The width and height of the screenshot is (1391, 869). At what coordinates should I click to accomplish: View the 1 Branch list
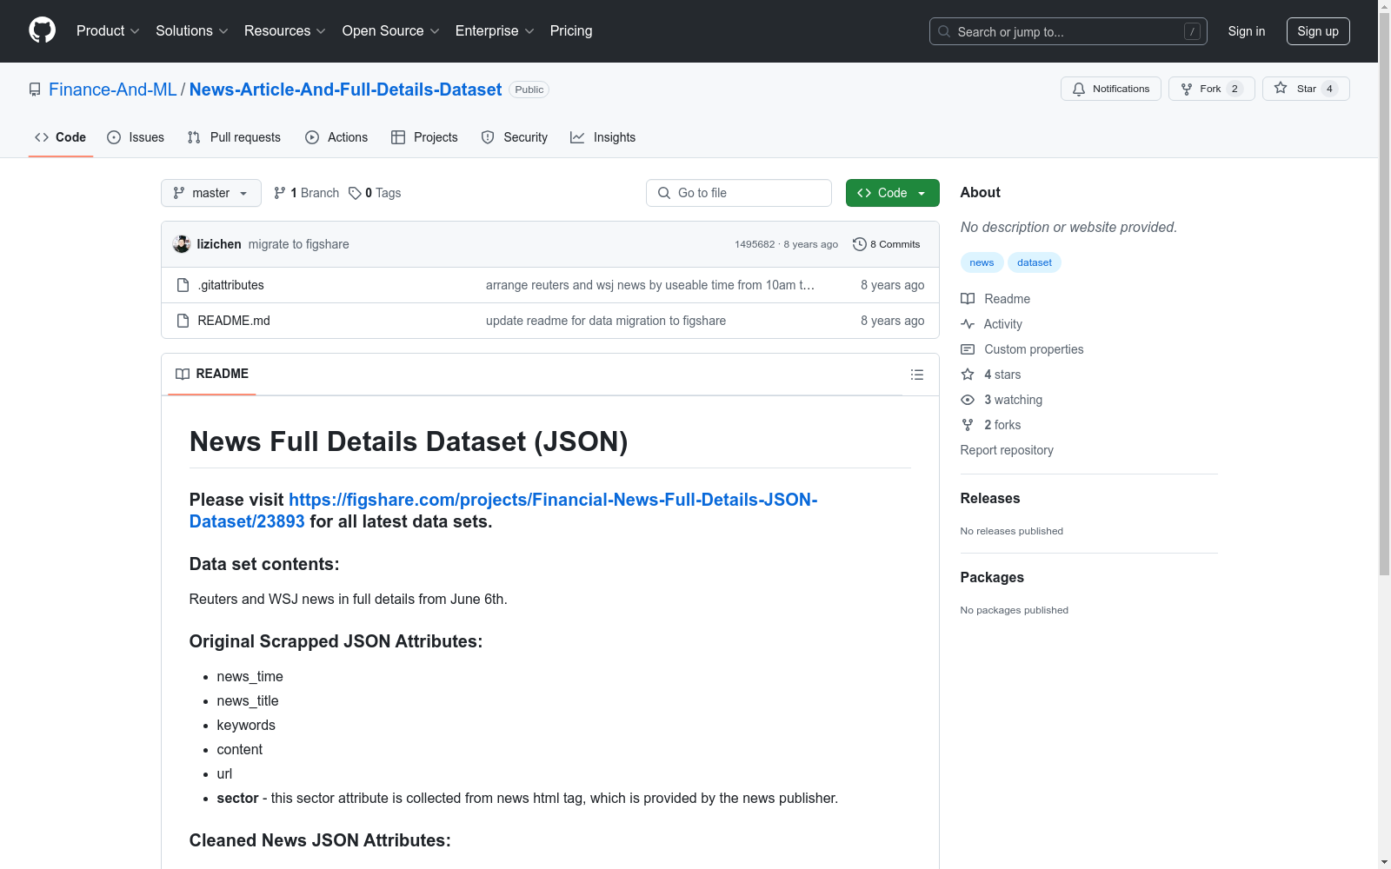pos(306,193)
